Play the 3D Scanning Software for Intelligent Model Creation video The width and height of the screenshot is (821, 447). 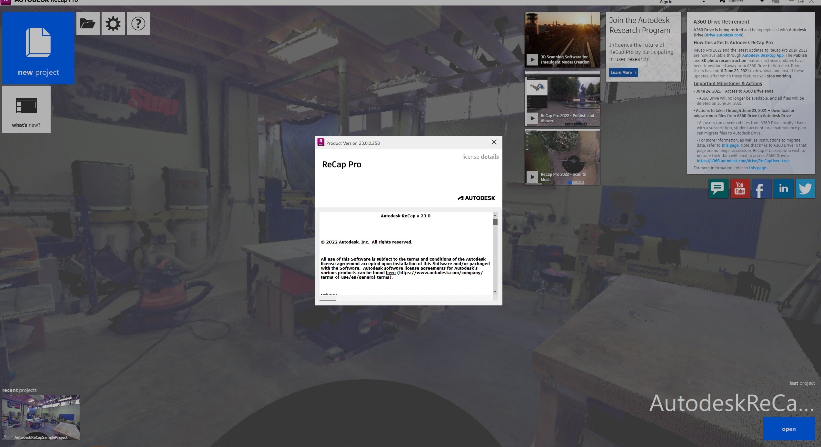(532, 60)
